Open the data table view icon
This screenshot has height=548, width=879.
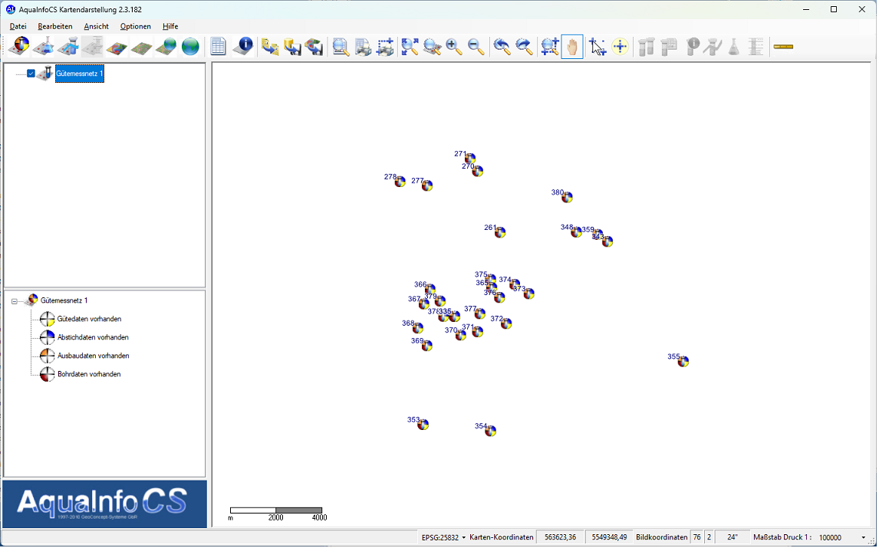(x=218, y=47)
